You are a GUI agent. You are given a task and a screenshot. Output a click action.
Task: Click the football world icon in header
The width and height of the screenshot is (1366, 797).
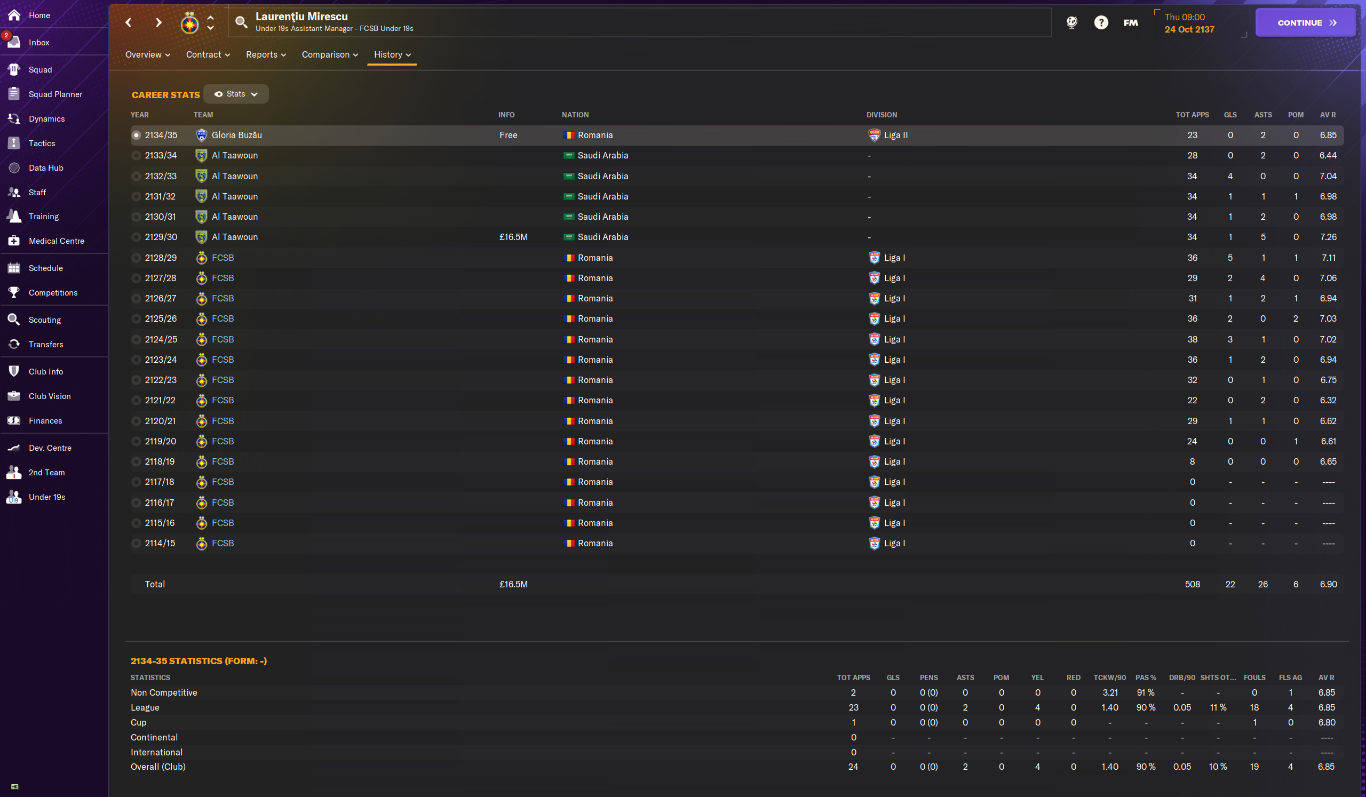coord(1071,22)
